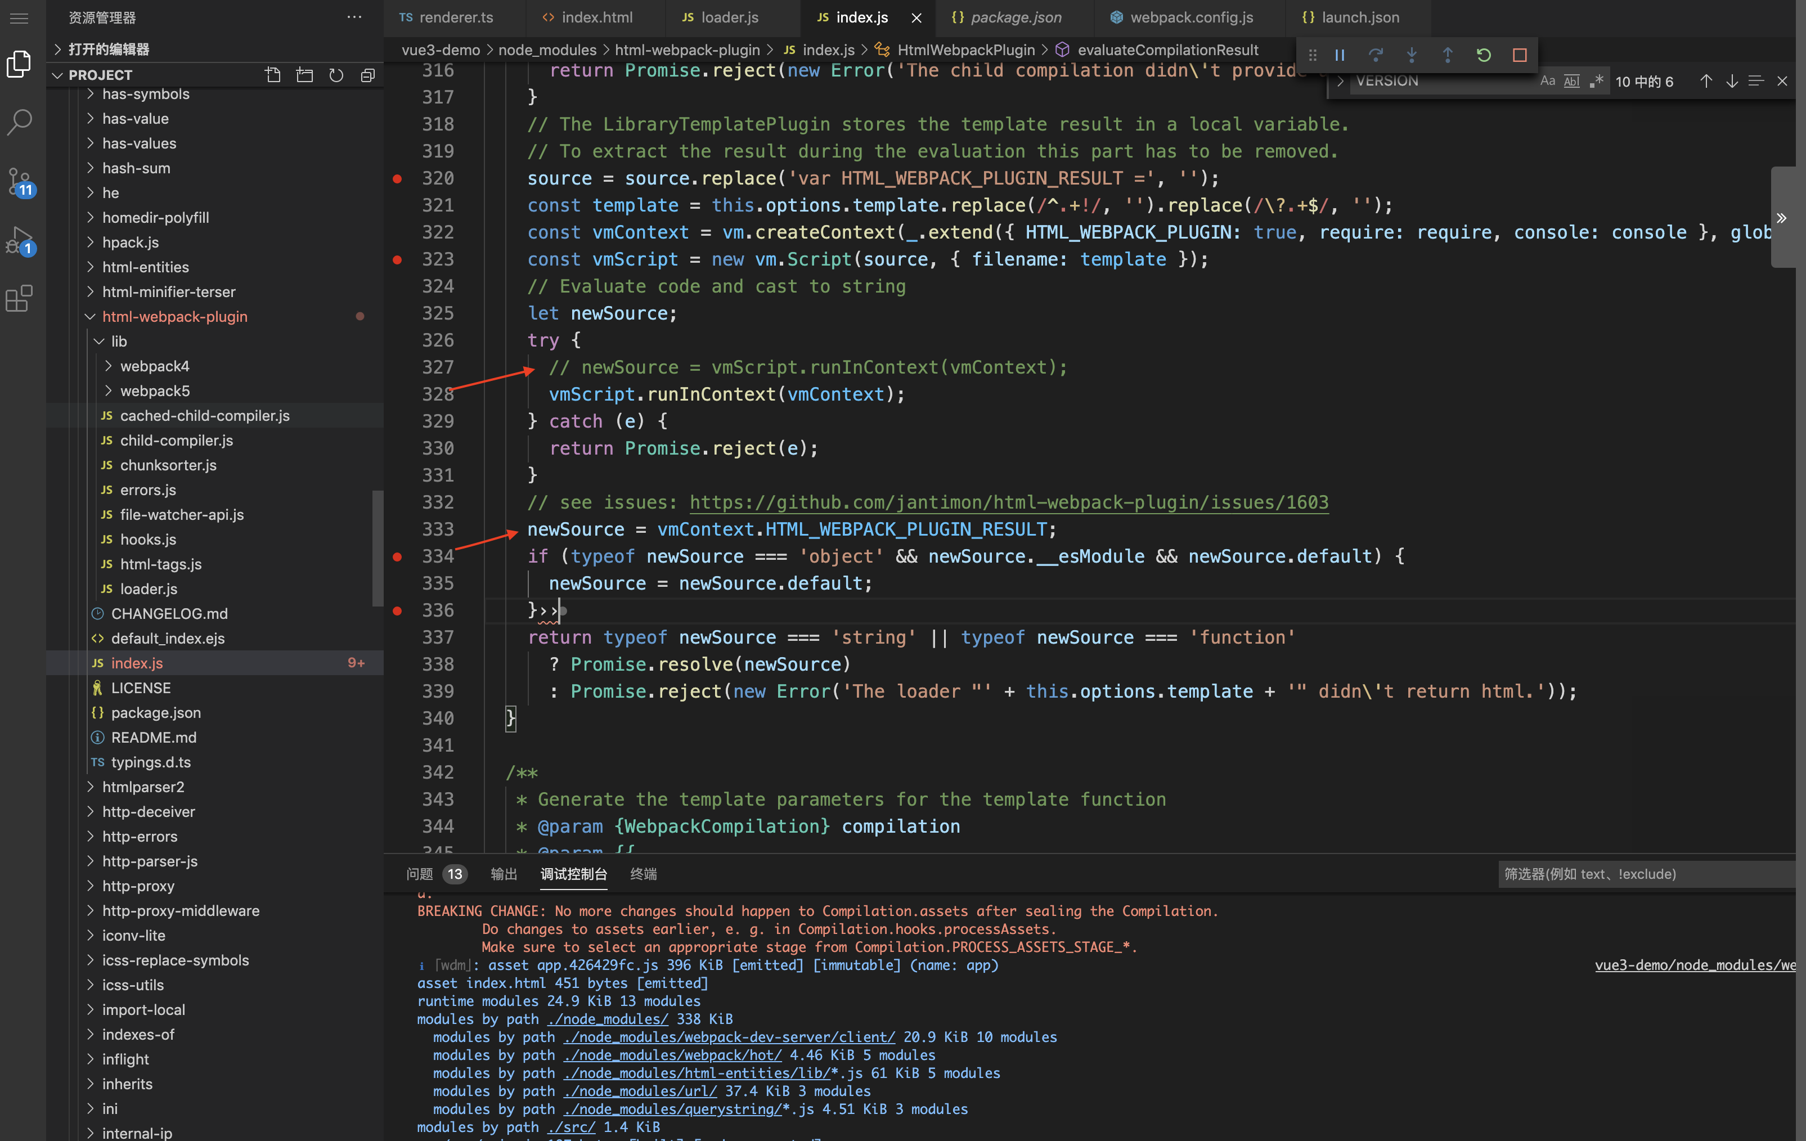Open the 终端 panel tab
This screenshot has height=1141, width=1806.
click(x=643, y=874)
